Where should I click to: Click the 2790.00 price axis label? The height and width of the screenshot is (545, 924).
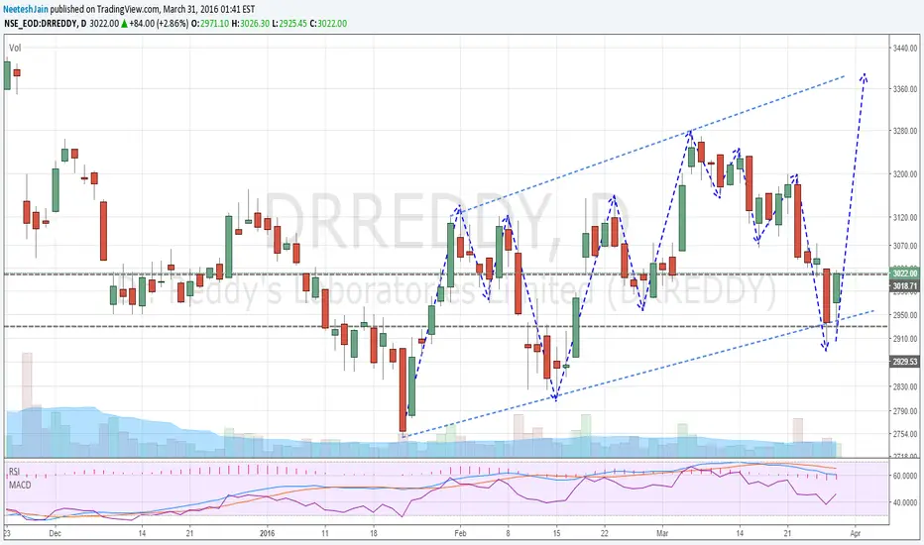pos(905,411)
